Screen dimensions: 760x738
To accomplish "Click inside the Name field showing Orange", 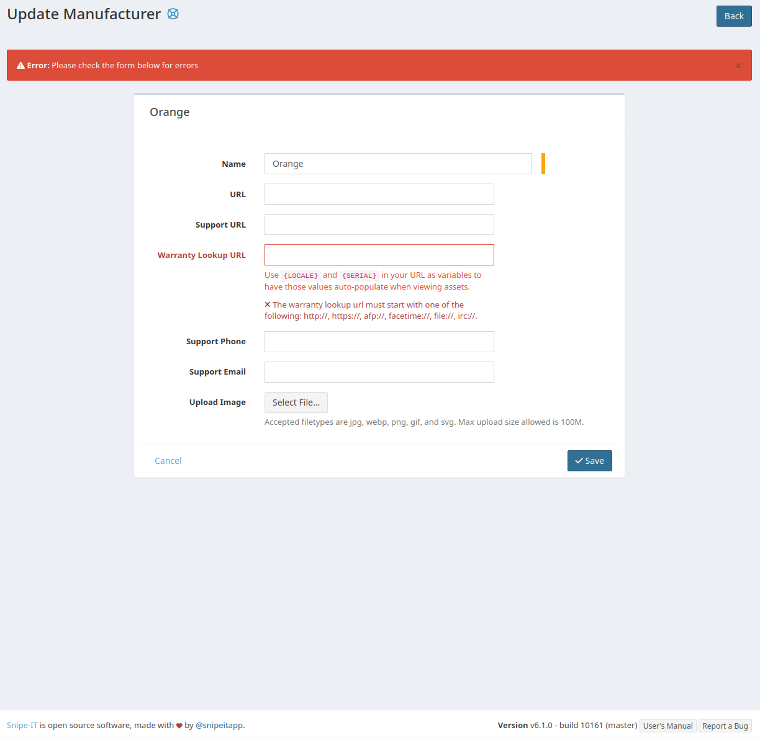I will tap(398, 163).
